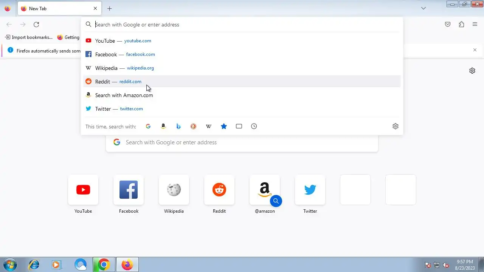Screen dimensions: 484x272
Task: Choose Reddit suggestion in address dropdown
Action: pyautogui.click(x=242, y=82)
